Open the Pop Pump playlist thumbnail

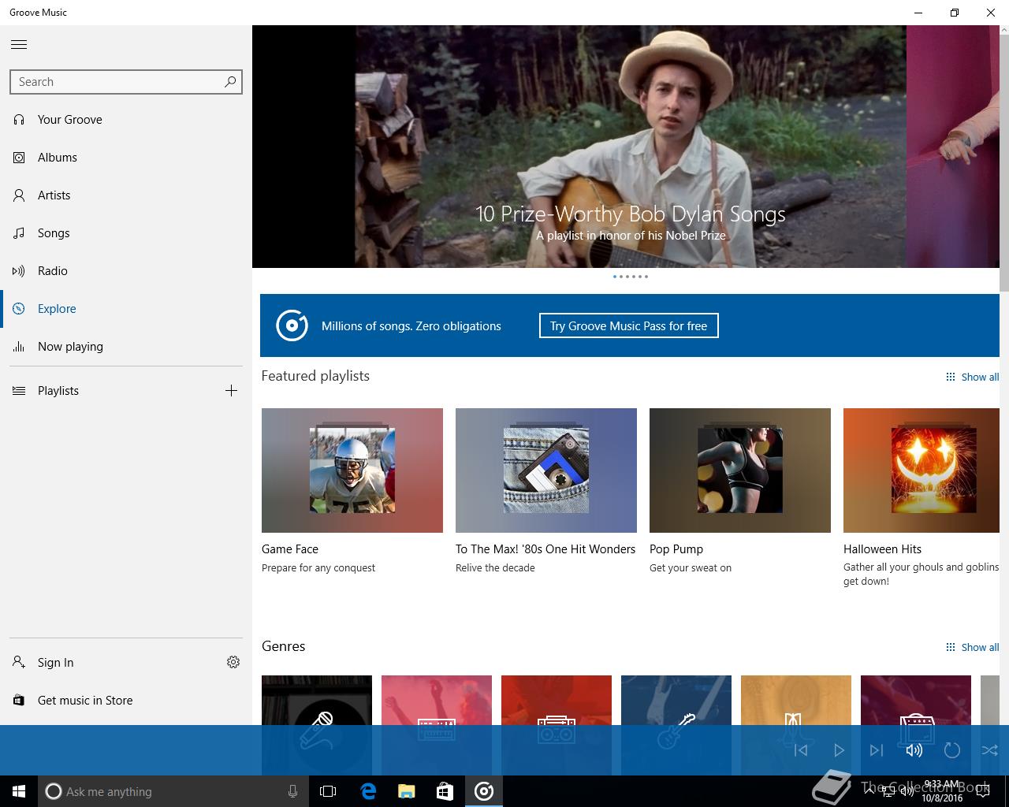(740, 470)
